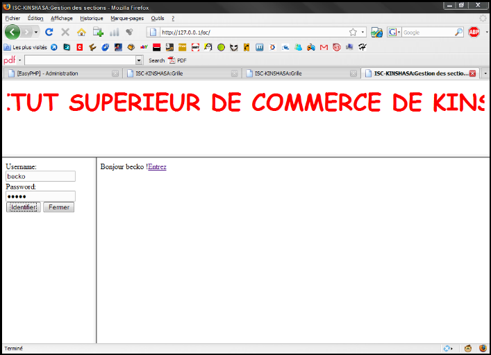
Task: Click the bar chart statistics toolbar icon
Action: point(115,32)
